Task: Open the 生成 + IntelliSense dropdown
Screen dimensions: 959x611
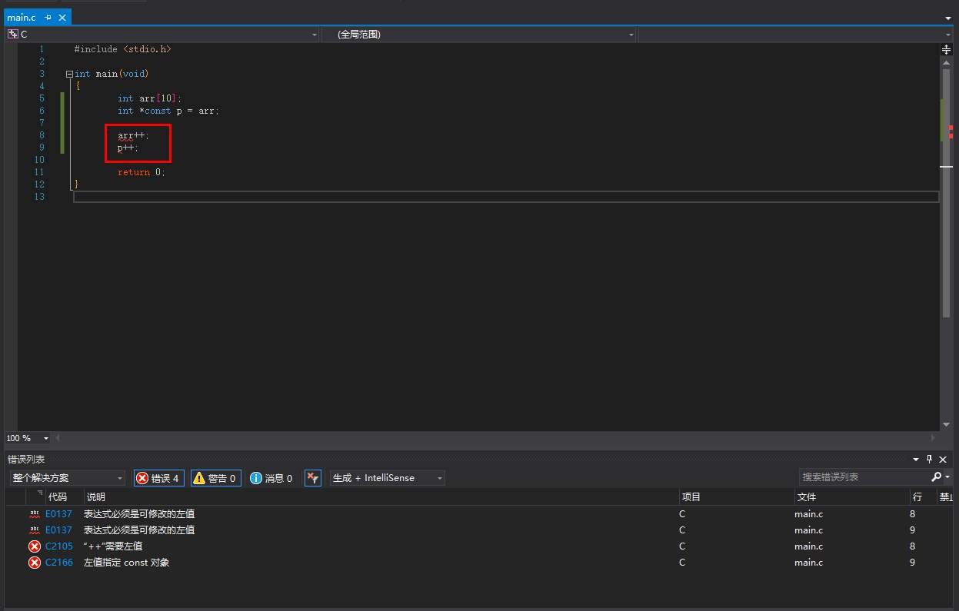Action: [x=387, y=478]
